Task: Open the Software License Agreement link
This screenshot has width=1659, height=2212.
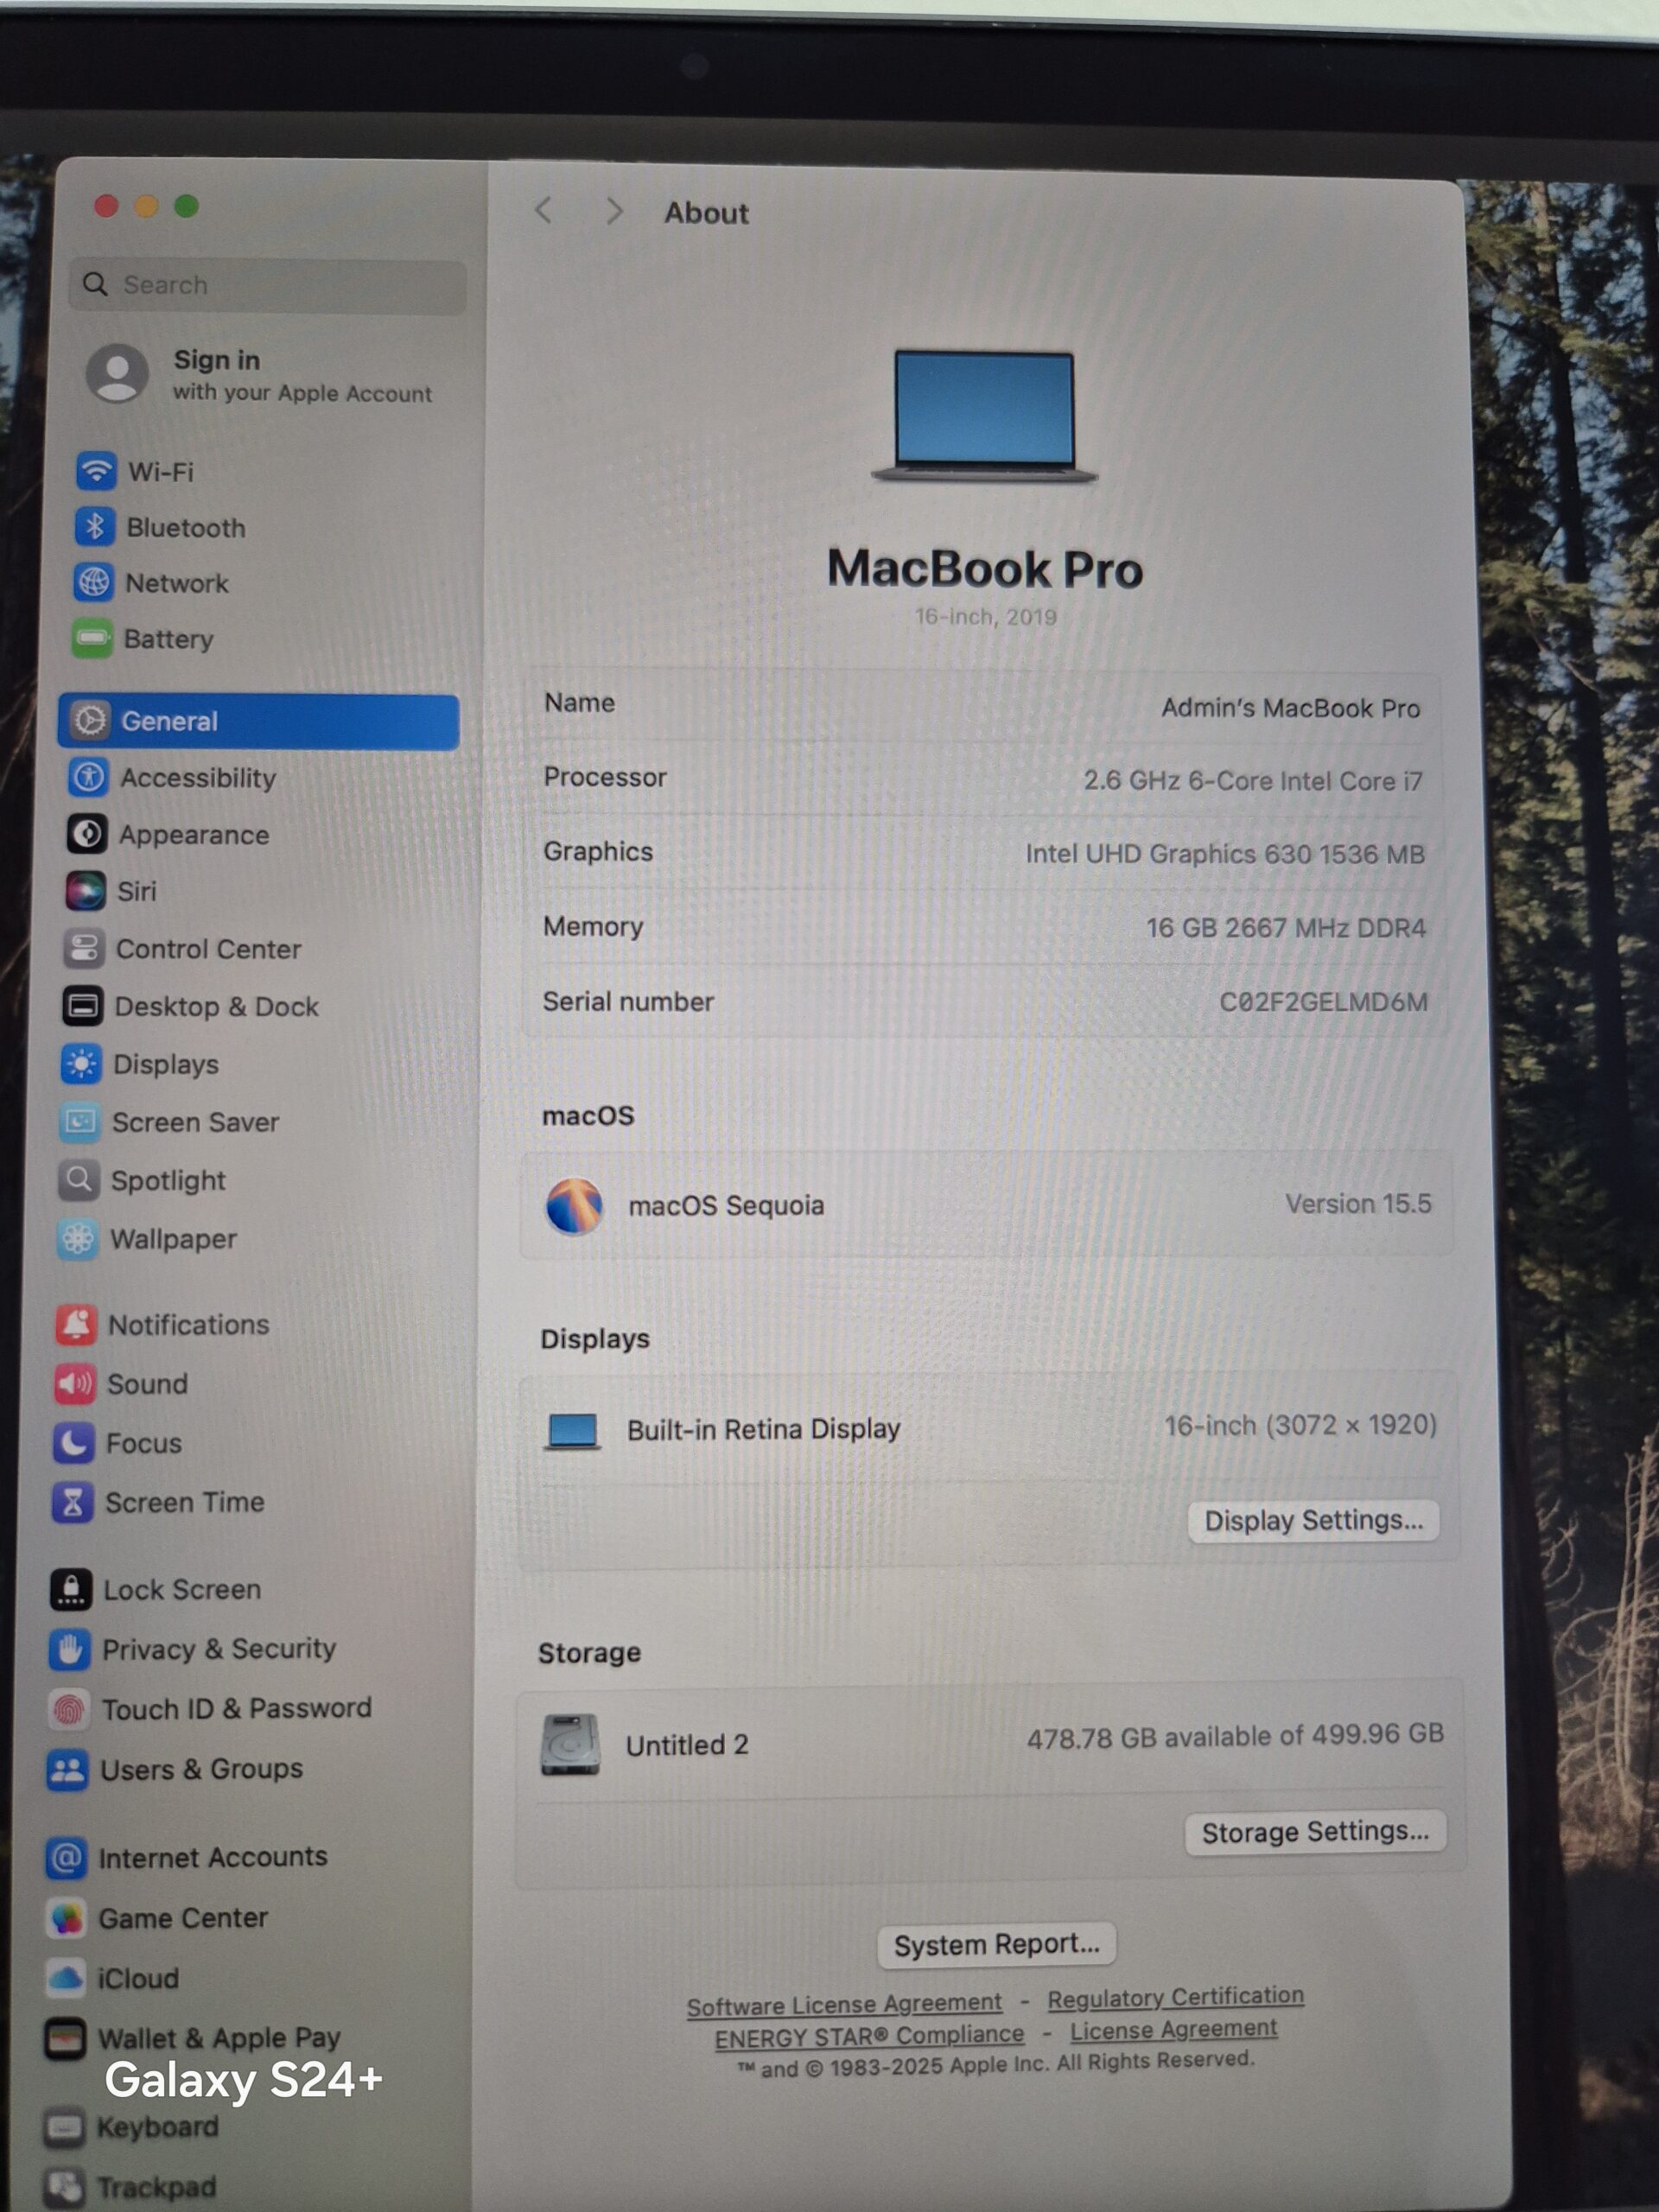Action: (x=844, y=2005)
